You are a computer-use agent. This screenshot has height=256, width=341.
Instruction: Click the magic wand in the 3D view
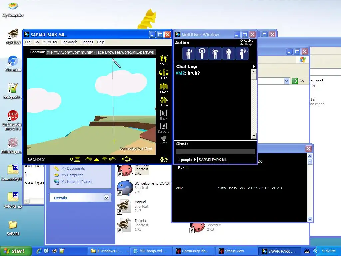click(x=116, y=63)
